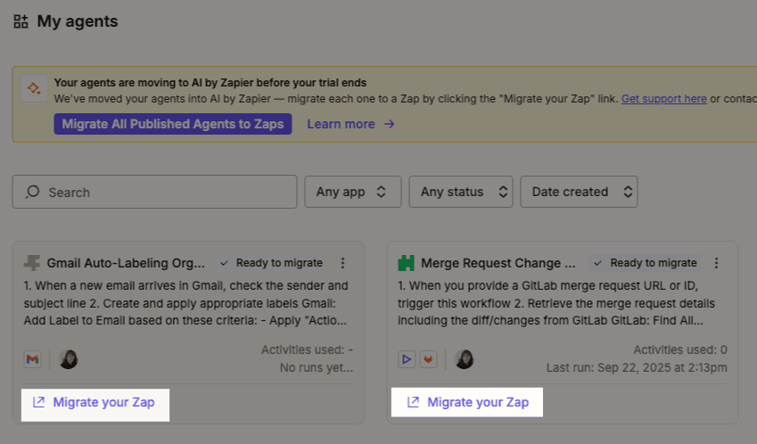Open more options for Gmail Auto-Labeling agent

[x=342, y=263]
